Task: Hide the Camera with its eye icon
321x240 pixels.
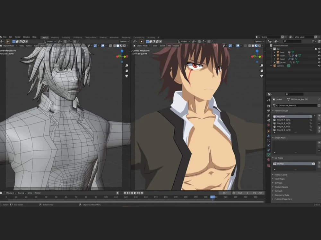Action: pos(319,66)
